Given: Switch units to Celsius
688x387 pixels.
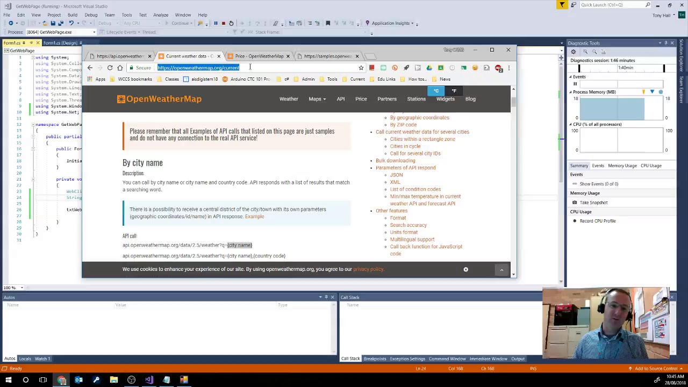Looking at the screenshot, I should (x=436, y=91).
